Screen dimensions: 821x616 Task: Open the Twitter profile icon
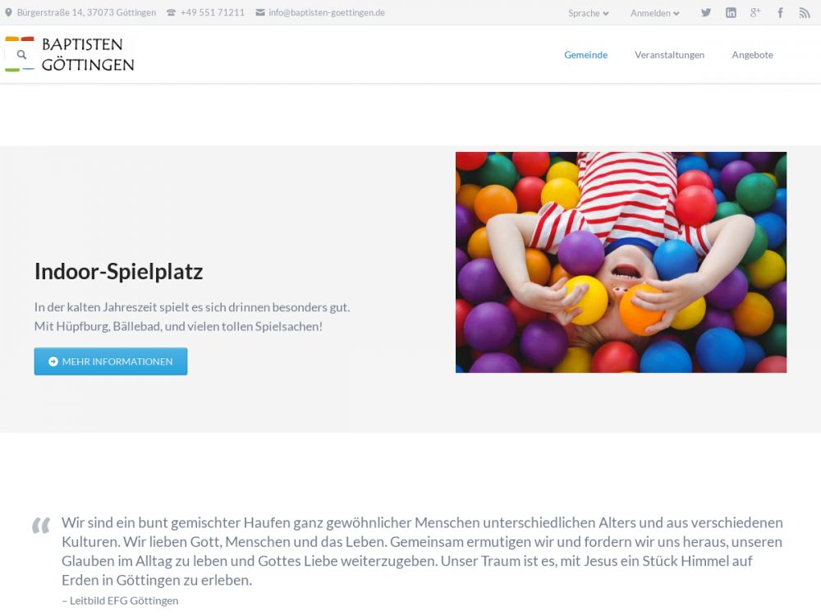[x=706, y=12]
